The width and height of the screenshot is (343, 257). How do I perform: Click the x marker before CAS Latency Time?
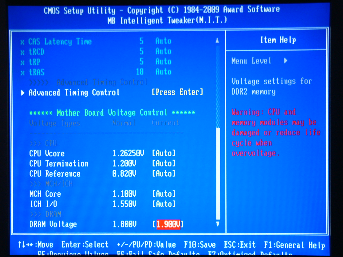click(23, 42)
